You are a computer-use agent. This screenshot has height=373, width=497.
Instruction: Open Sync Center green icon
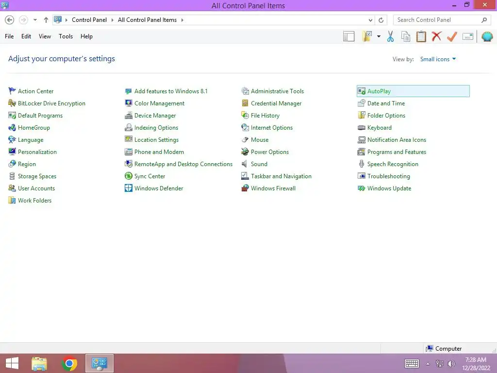pos(128,176)
